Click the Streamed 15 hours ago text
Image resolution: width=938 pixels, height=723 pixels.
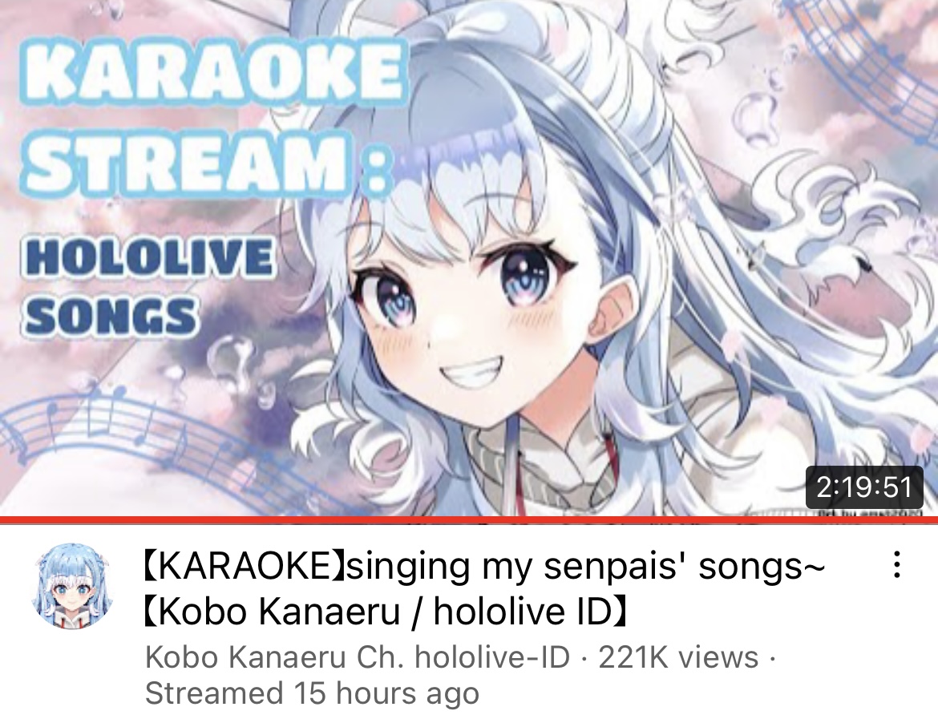(313, 693)
